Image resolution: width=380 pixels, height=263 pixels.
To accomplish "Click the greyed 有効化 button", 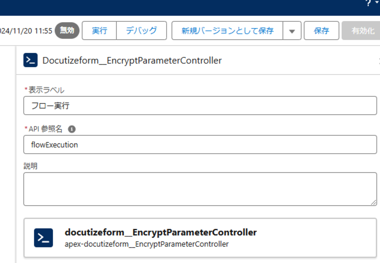I will click(363, 31).
